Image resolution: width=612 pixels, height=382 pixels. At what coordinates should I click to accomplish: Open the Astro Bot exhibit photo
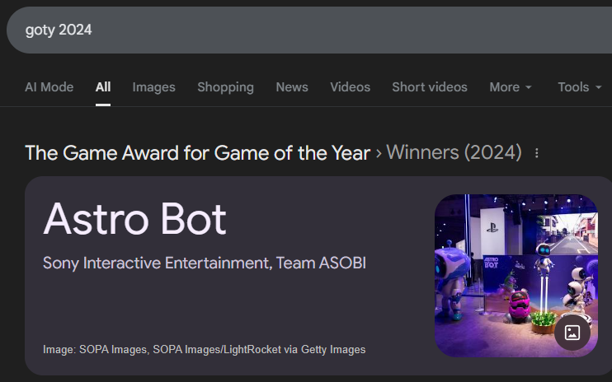pos(516,276)
